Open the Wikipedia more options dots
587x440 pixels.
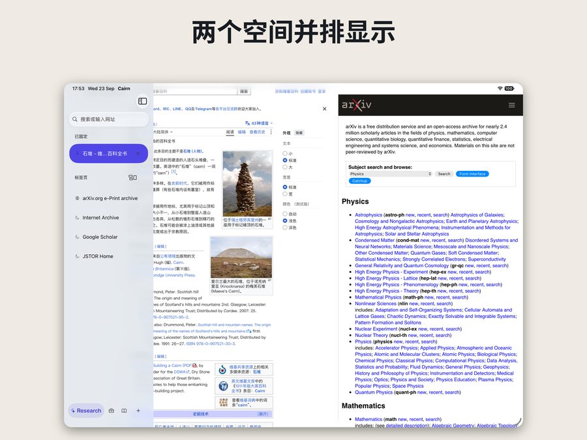pyautogui.click(x=271, y=132)
